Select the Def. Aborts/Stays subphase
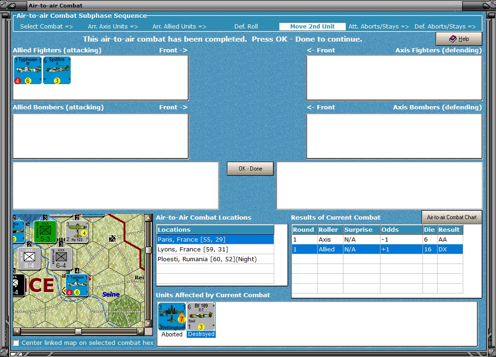The width and height of the screenshot is (496, 357). pos(445,27)
